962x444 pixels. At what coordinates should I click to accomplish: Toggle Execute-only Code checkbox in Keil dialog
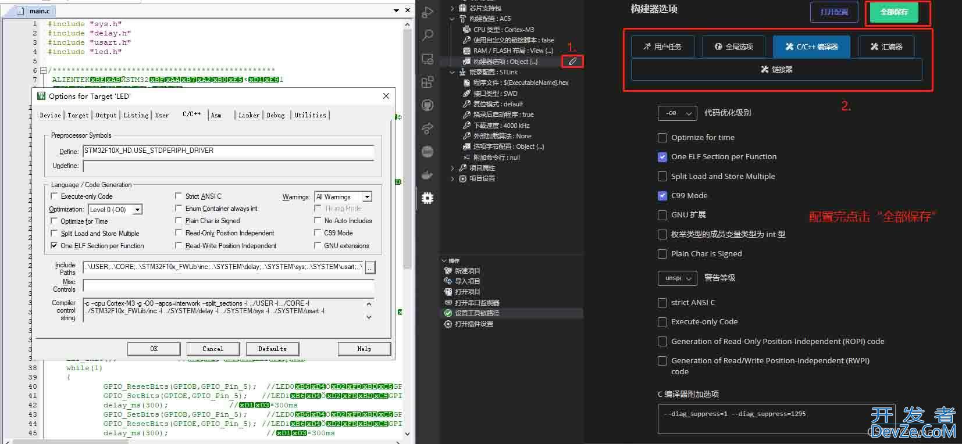click(55, 196)
